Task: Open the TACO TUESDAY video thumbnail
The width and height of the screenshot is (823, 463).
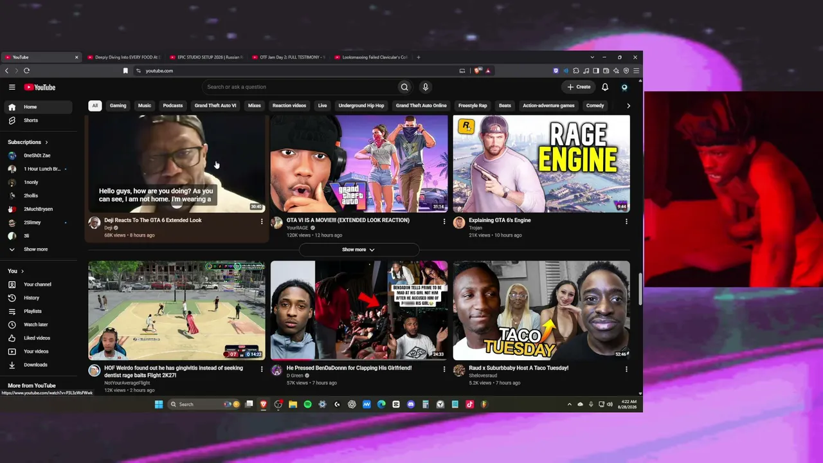Action: pyautogui.click(x=541, y=311)
